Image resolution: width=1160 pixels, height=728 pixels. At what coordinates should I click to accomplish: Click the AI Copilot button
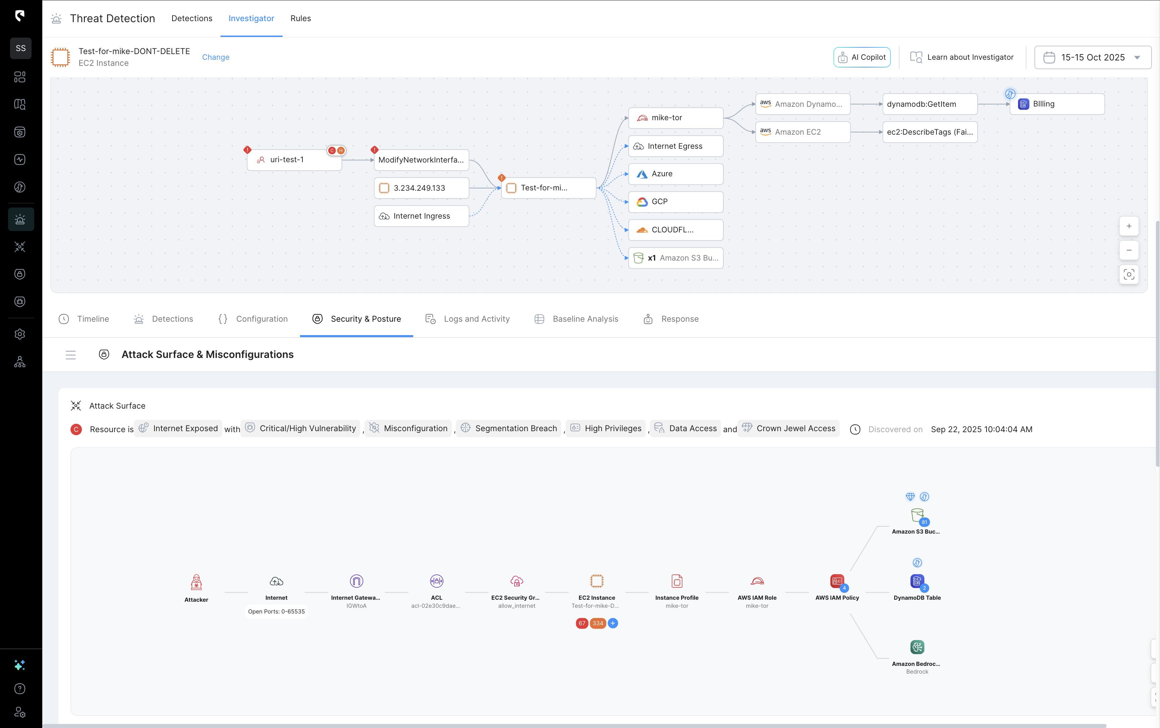(x=862, y=57)
